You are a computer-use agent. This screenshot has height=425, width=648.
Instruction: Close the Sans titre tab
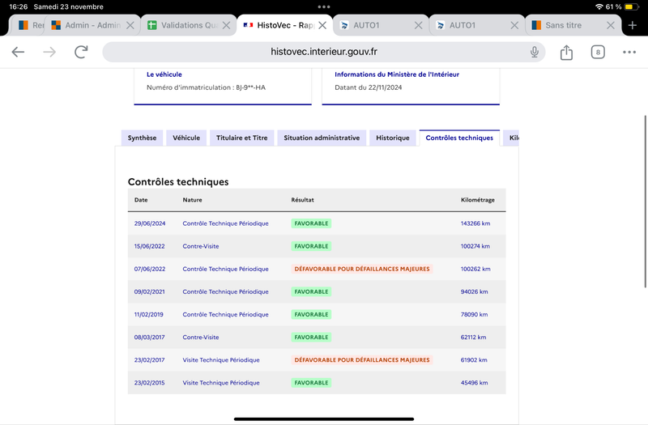coord(611,25)
